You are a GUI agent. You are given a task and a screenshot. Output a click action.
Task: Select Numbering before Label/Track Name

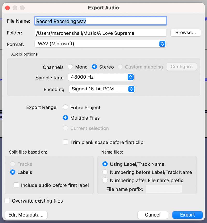pyautogui.click(x=105, y=172)
